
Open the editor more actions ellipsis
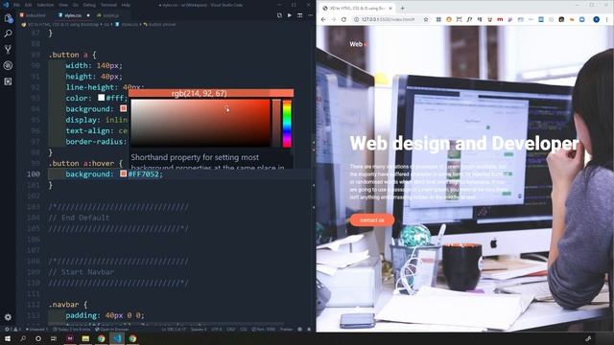tap(310, 15)
